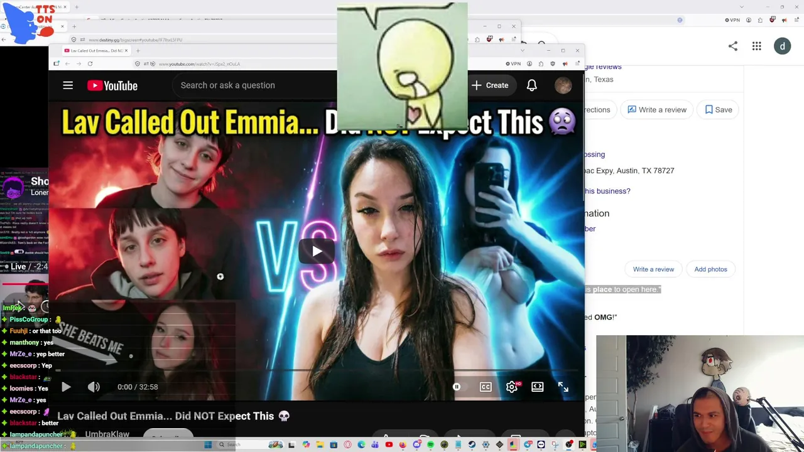Open File Explorer from the taskbar
The image size is (804, 452).
(x=320, y=444)
